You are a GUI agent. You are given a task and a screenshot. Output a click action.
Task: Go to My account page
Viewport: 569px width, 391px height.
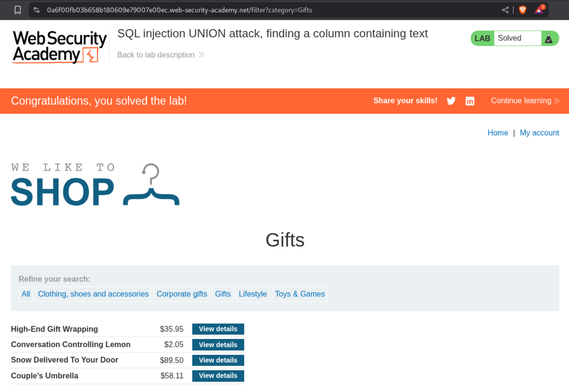pyautogui.click(x=539, y=133)
